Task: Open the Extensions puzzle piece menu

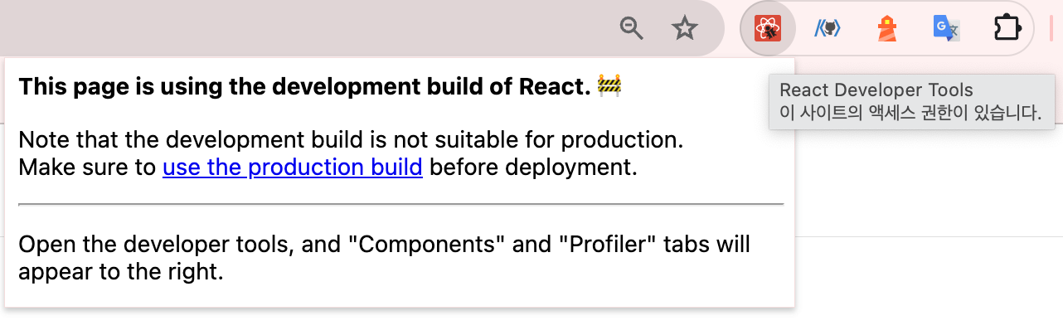Action: 1007,29
